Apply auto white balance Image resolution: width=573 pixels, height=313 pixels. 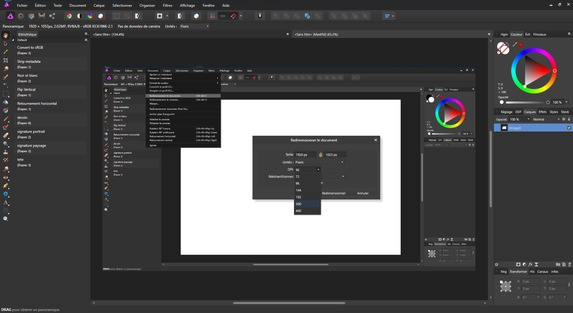click(101, 16)
